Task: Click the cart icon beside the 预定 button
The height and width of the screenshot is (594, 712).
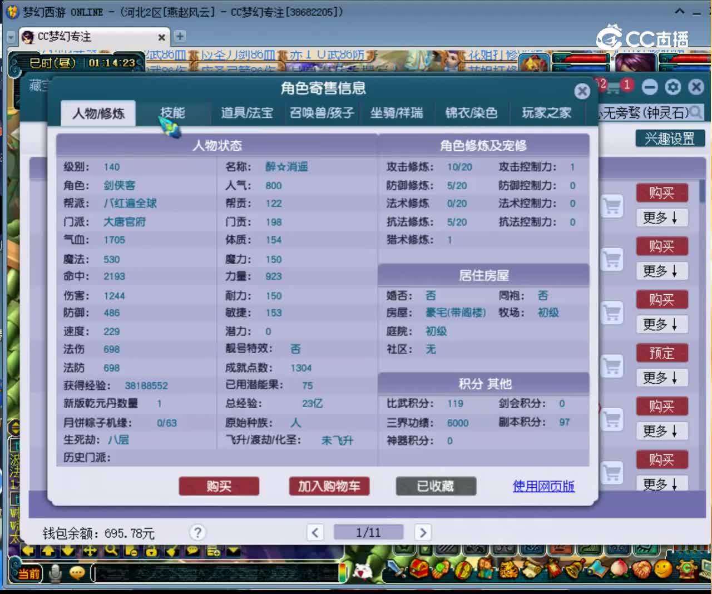Action: pos(612,365)
